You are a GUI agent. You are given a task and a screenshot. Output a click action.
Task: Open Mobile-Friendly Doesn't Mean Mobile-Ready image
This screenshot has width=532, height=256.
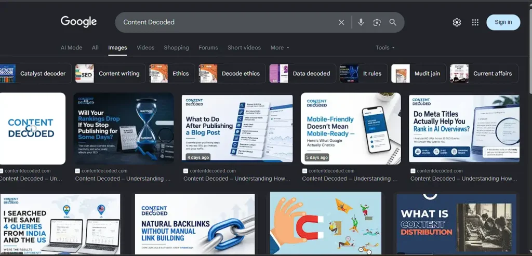click(x=351, y=128)
